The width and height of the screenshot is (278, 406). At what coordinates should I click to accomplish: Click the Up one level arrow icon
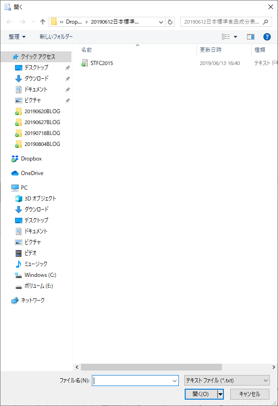[43, 22]
